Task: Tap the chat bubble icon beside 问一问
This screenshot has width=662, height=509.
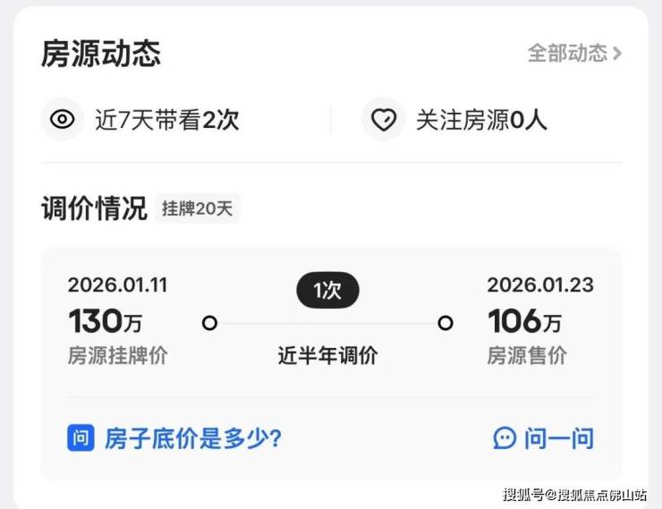Action: pyautogui.click(x=505, y=437)
